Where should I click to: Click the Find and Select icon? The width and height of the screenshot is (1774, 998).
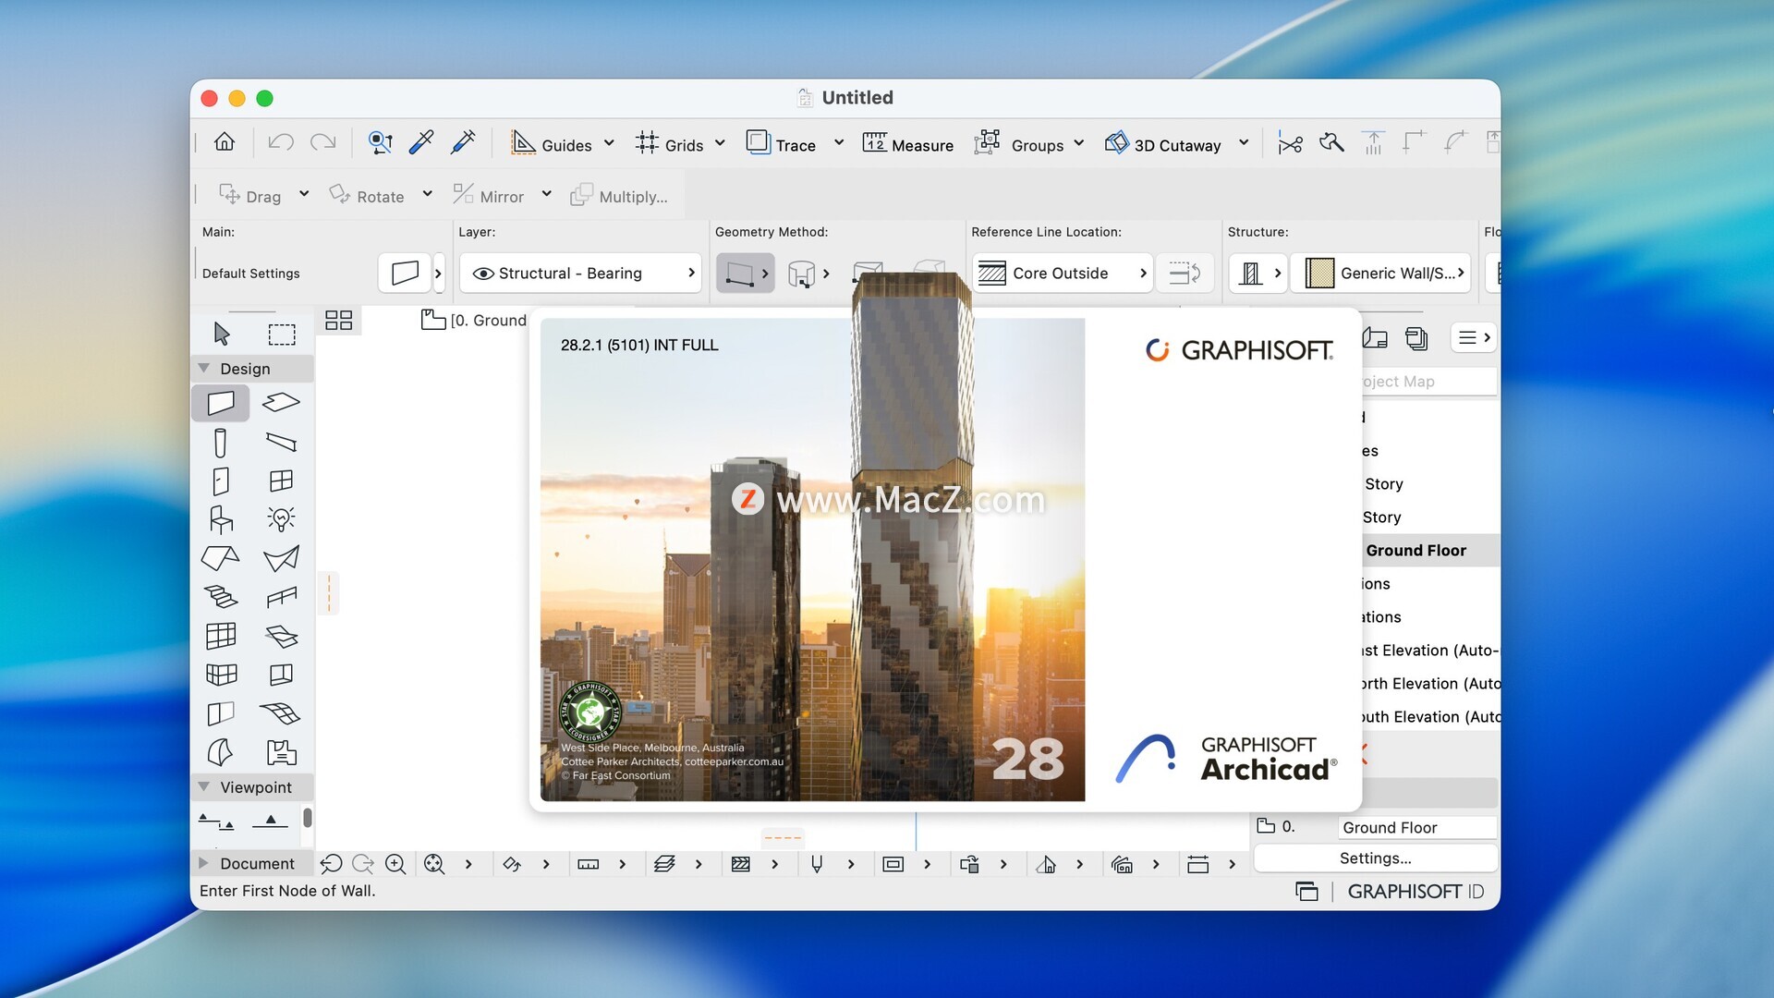pos(380,142)
